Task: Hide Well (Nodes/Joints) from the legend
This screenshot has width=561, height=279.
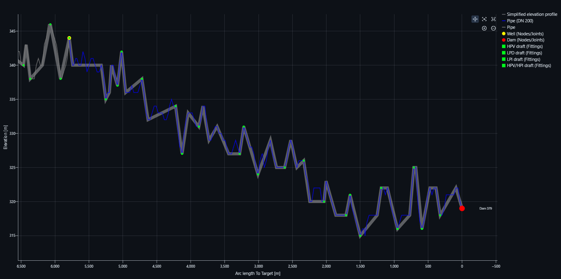Action: 525,34
